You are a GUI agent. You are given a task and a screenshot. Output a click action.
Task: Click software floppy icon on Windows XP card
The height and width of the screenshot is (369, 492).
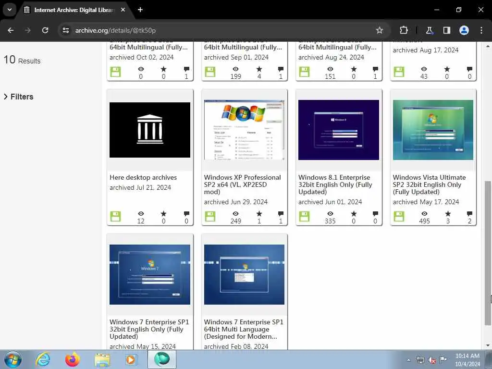(x=210, y=217)
